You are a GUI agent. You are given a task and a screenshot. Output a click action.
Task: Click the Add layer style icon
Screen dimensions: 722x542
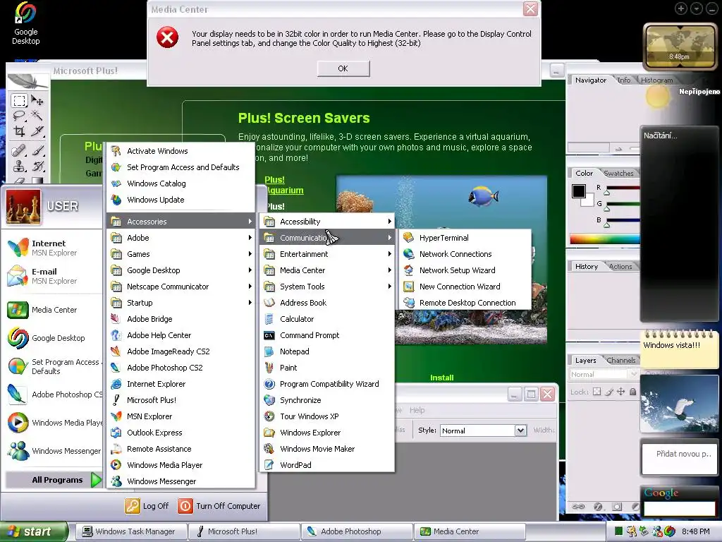(x=598, y=507)
